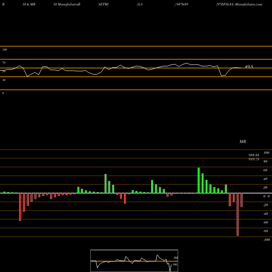Screen dimensions: 272x272
Task: Click the MR axis label 100
Action: coord(266,153)
